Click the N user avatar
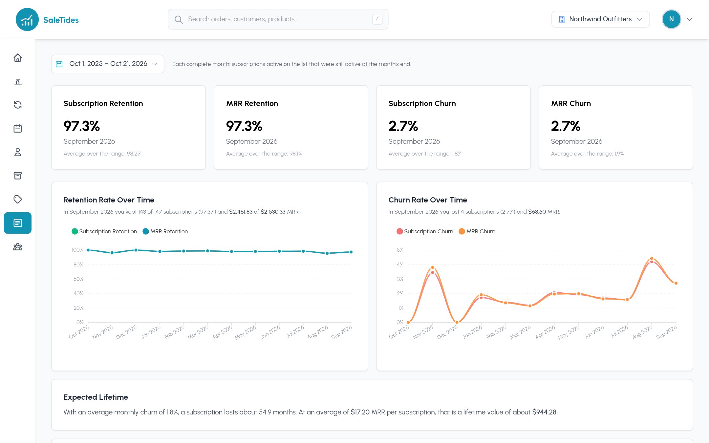This screenshot has width=709, height=443. 671,19
